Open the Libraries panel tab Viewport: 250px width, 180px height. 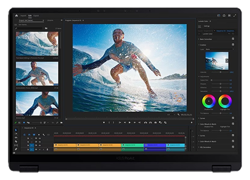click(50, 20)
